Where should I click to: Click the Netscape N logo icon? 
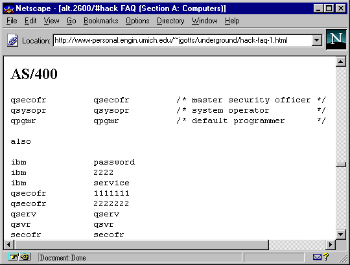click(x=336, y=40)
